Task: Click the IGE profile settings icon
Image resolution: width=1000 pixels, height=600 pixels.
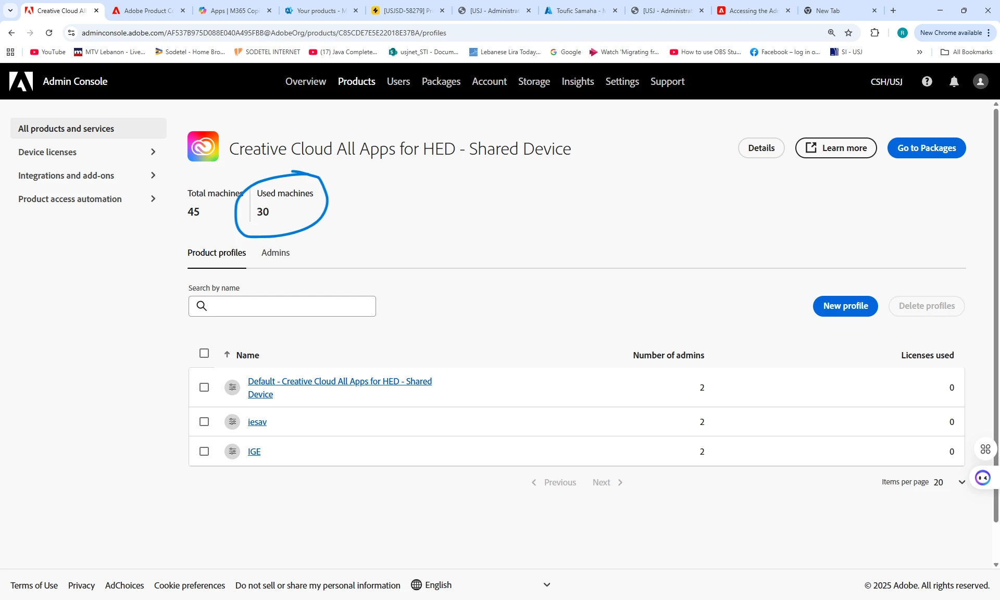Action: pyautogui.click(x=232, y=451)
